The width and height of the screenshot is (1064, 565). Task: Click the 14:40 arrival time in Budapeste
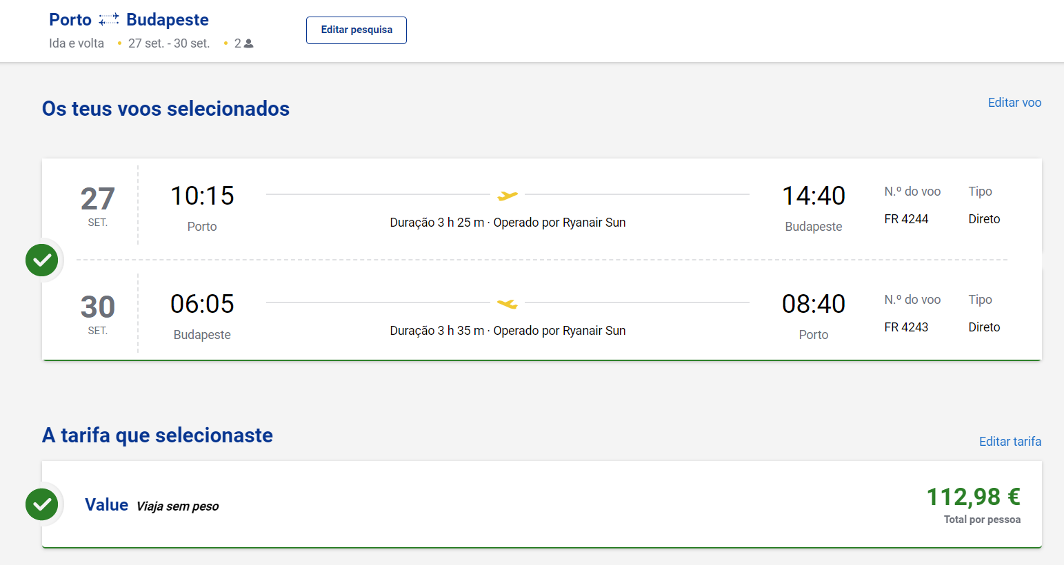point(814,196)
